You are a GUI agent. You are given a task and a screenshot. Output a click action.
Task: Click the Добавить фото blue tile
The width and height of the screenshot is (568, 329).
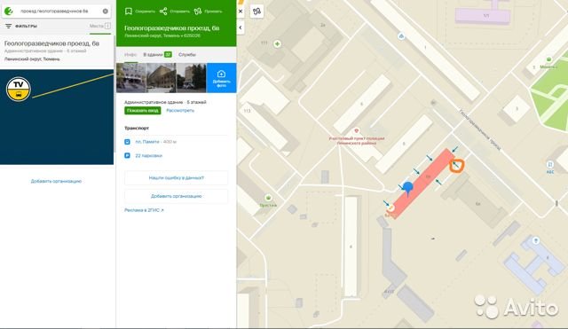221,78
